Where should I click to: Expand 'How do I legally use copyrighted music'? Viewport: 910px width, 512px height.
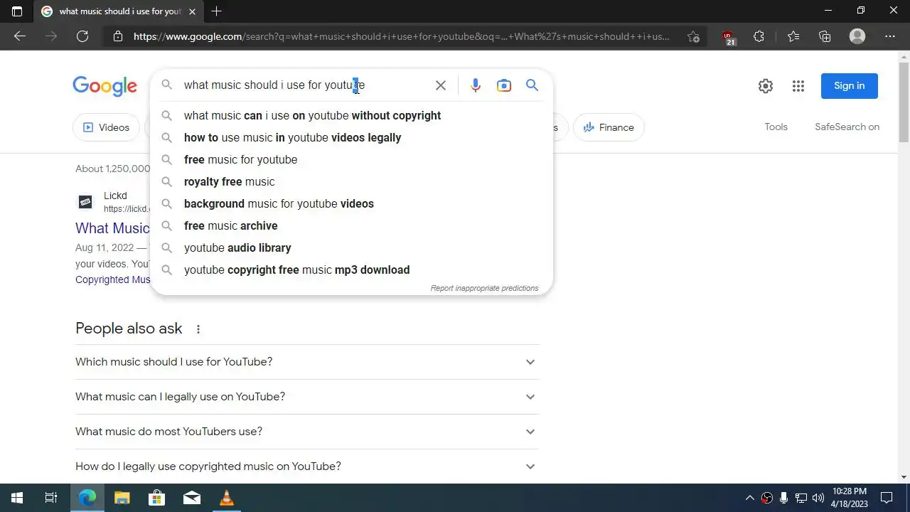point(307,466)
